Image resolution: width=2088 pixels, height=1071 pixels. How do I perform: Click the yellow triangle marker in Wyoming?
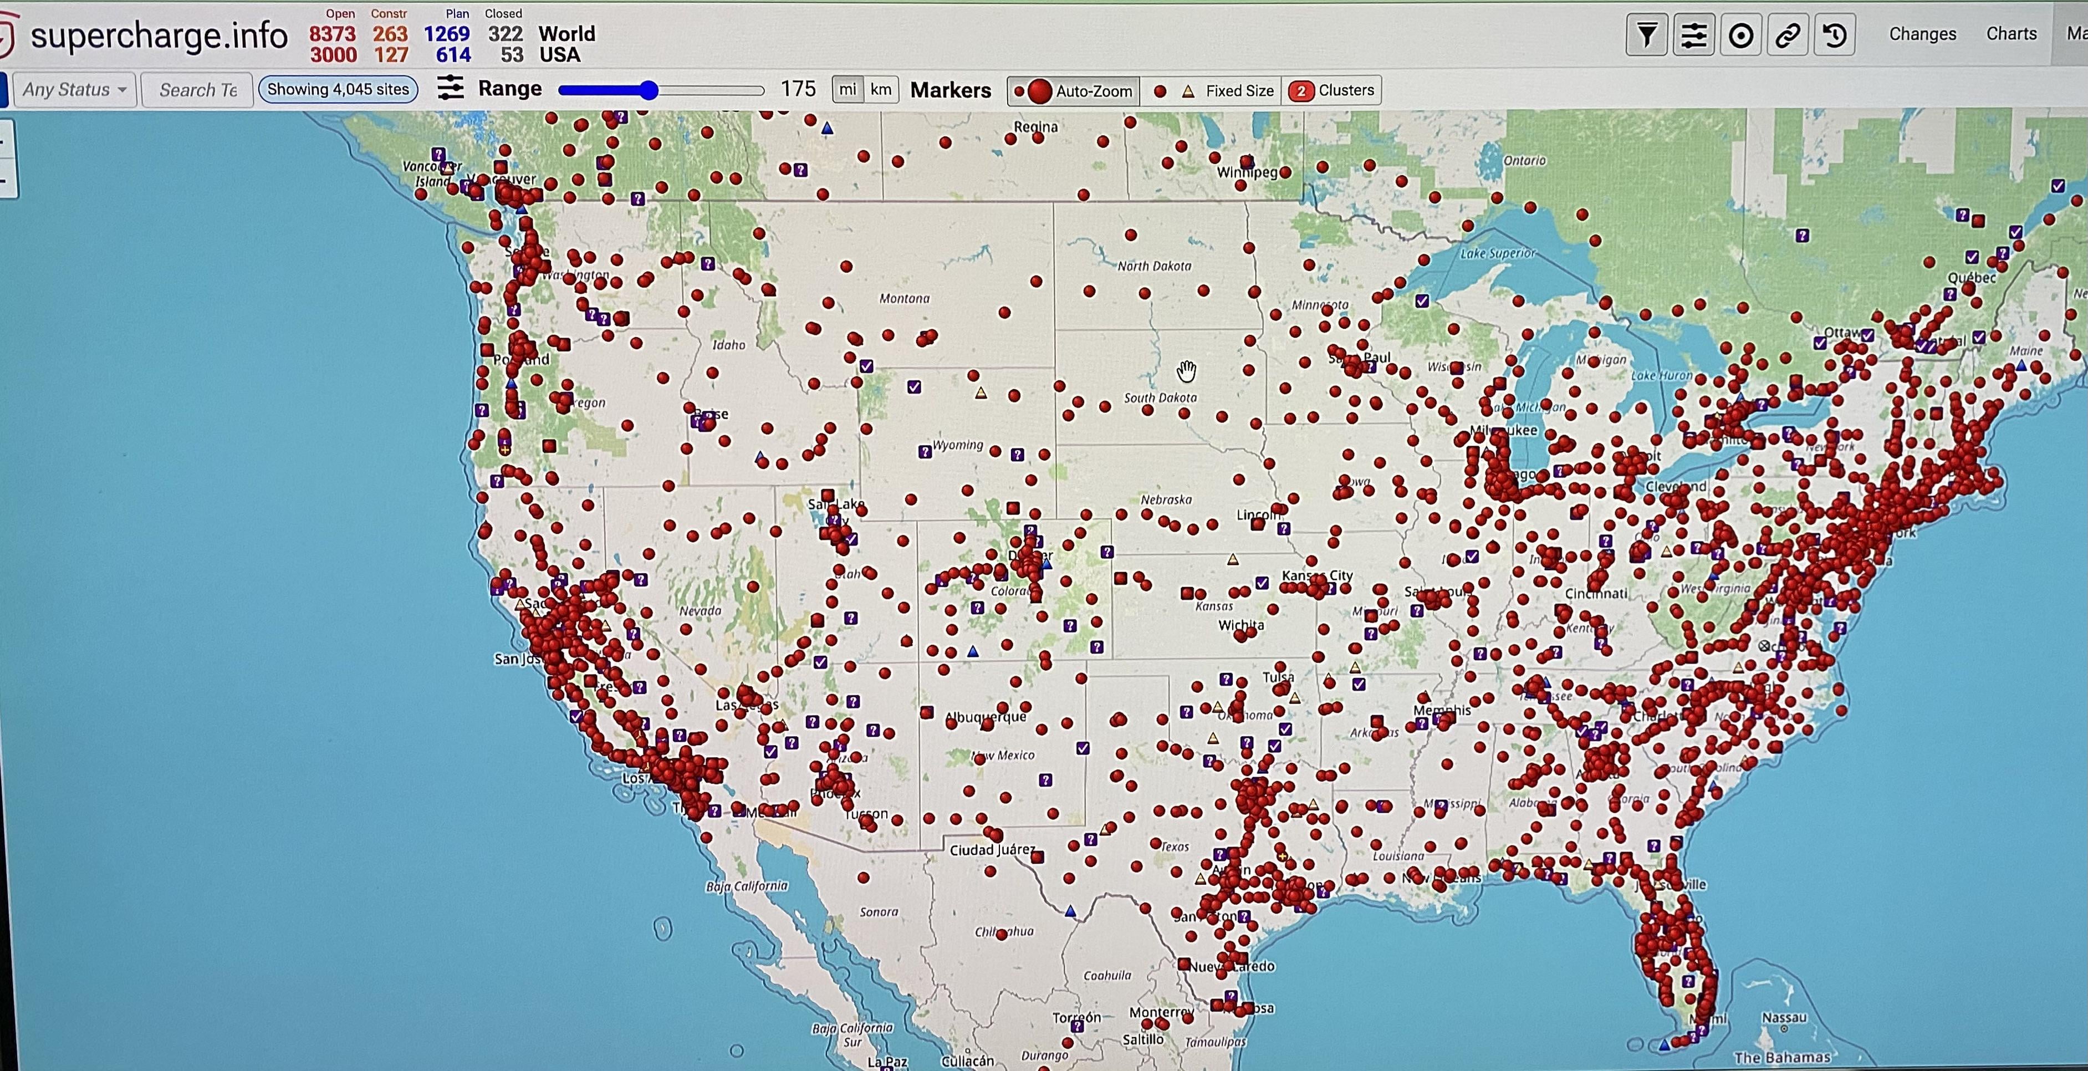(981, 393)
